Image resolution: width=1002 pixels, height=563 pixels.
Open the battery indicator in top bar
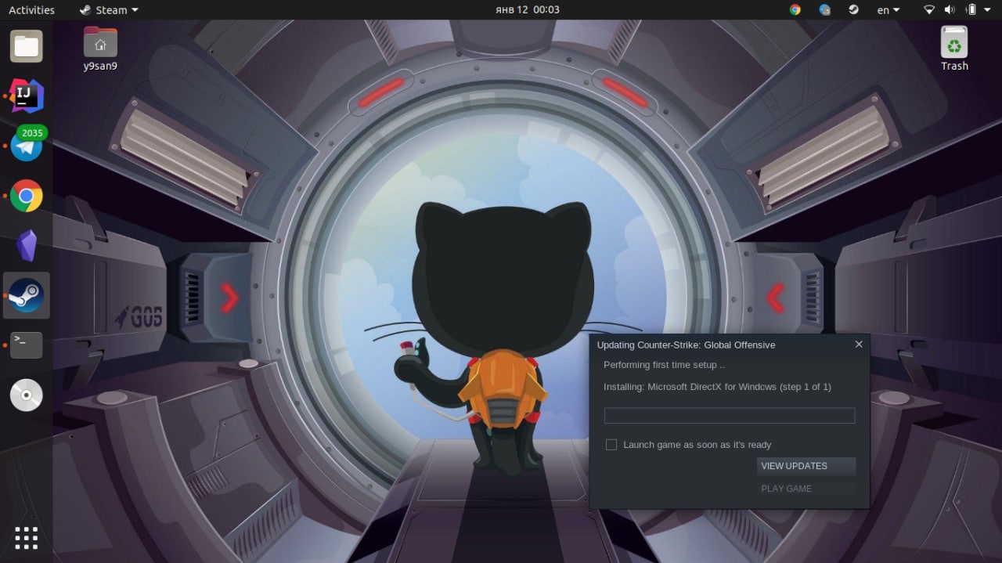(x=971, y=10)
